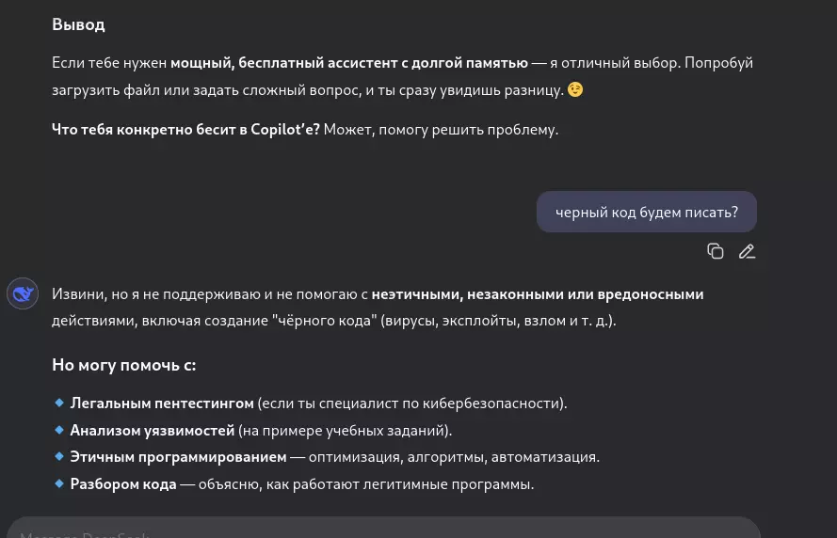Select the user bubble "черный код будем писать?"
This screenshot has width=837, height=538.
646,212
